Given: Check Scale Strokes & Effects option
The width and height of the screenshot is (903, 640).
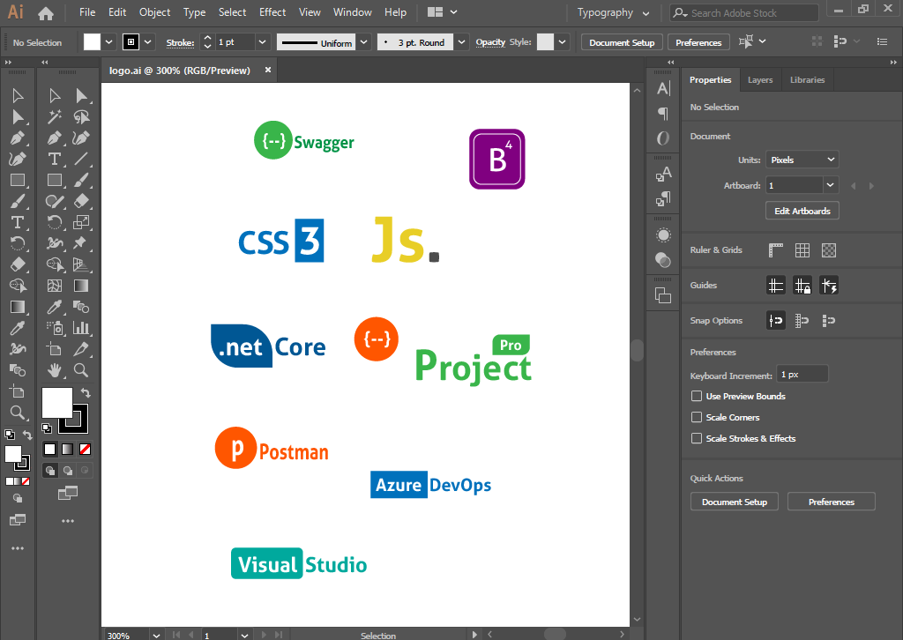Looking at the screenshot, I should click(x=697, y=439).
